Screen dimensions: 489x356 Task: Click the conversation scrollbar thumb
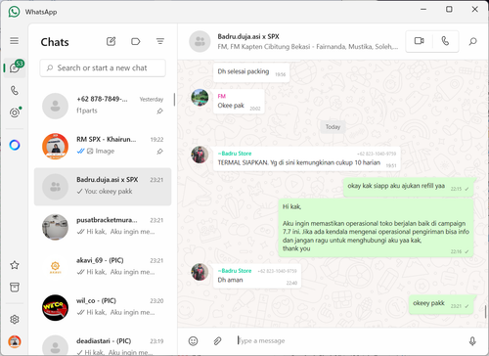485,312
